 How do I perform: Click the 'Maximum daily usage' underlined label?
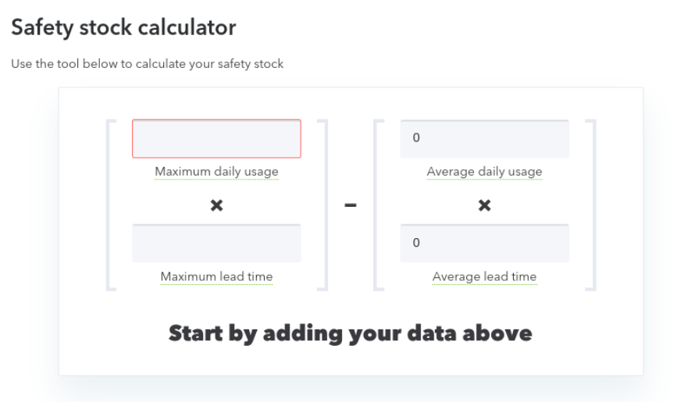pos(216,172)
